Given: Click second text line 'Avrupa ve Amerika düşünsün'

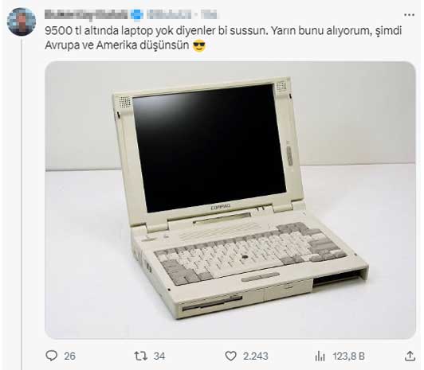Looking at the screenshot, I should coord(117,45).
